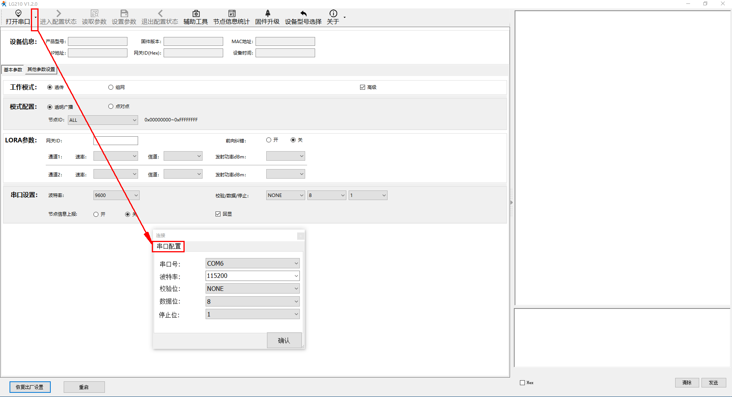
Task: Click the 固件升级 rocket icon
Action: (267, 14)
